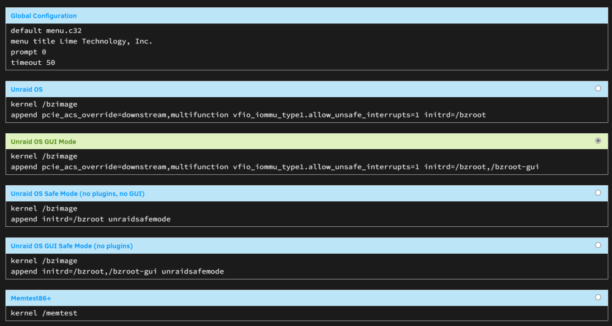This screenshot has width=612, height=326.
Task: Click the 'menu title Lime Technology, Inc.' line
Action: (81, 42)
